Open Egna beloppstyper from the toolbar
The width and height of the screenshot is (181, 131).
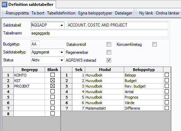coord(95,13)
